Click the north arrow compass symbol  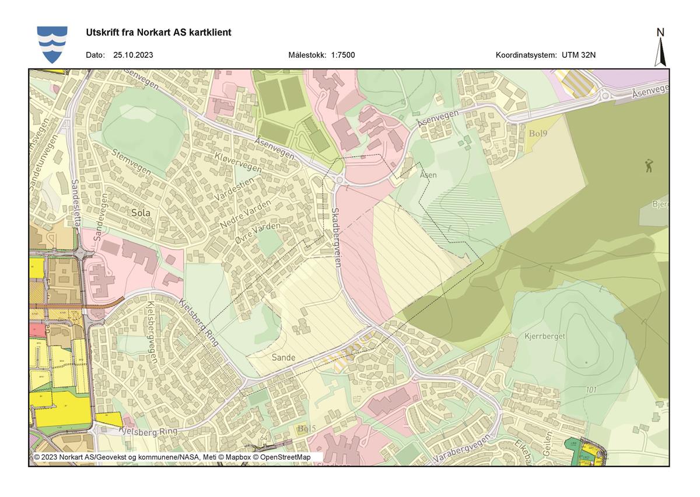click(x=661, y=47)
